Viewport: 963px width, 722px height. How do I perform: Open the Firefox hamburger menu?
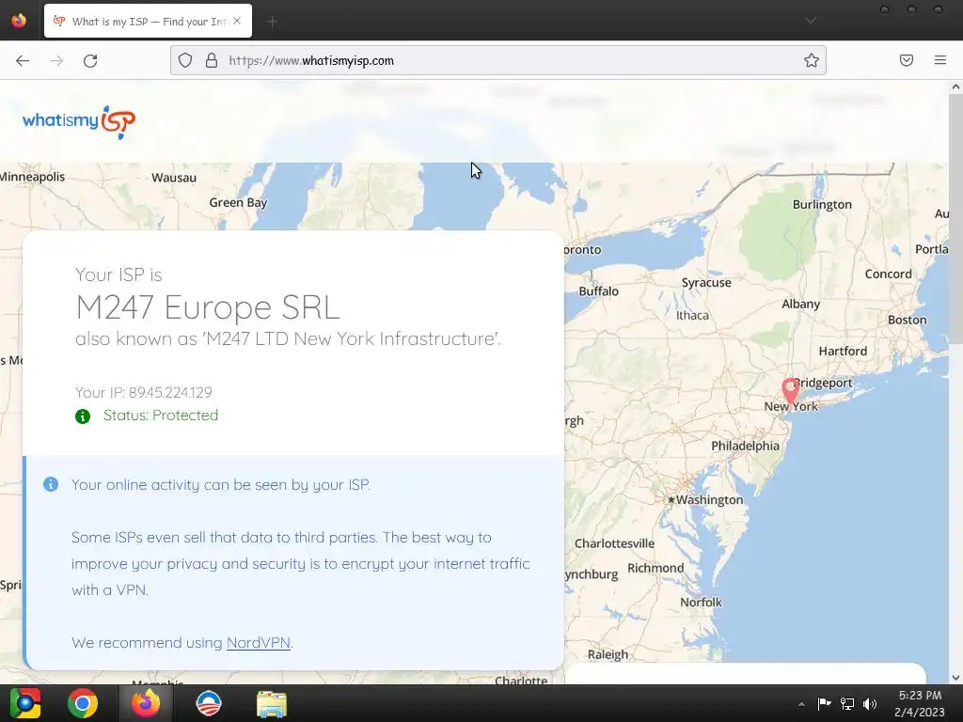point(940,60)
